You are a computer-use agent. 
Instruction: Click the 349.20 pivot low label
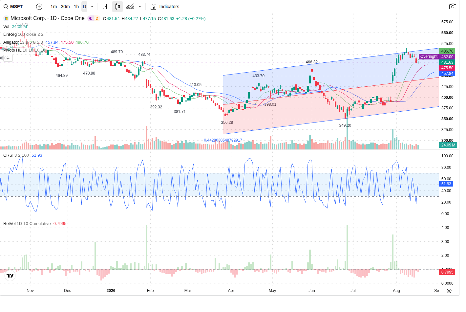(345, 125)
